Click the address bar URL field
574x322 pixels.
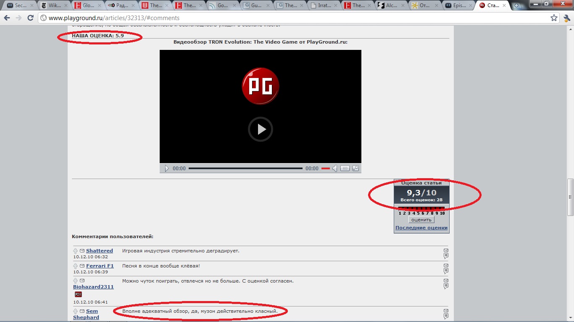click(294, 18)
